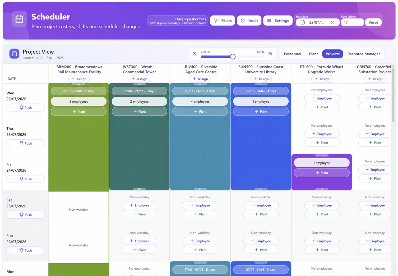Open the Filters panel

(x=223, y=21)
